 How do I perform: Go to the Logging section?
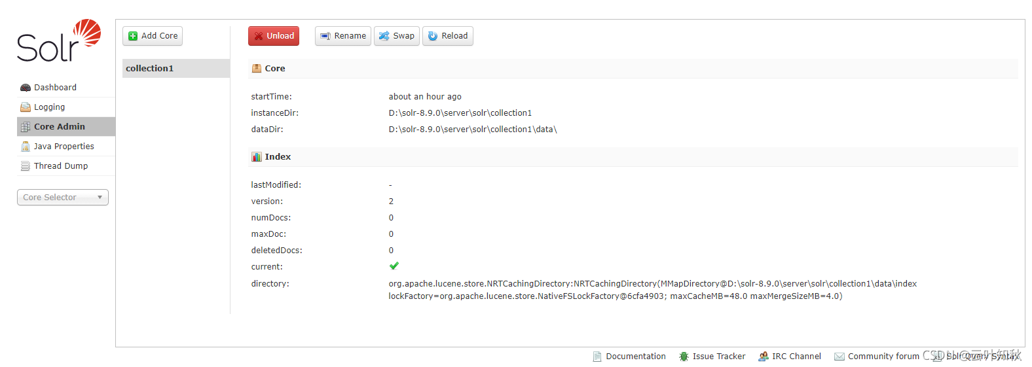click(66, 107)
